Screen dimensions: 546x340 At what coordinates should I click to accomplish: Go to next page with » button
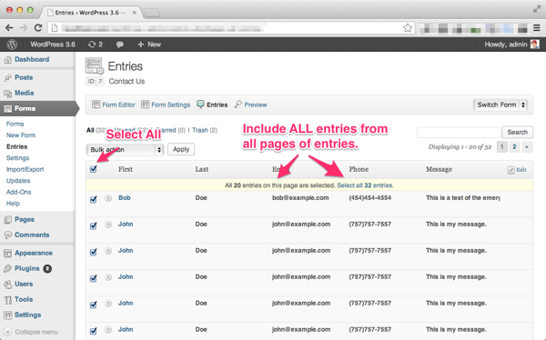tap(527, 147)
